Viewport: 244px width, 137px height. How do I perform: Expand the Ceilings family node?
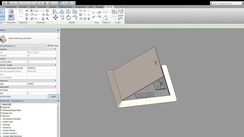(1, 124)
